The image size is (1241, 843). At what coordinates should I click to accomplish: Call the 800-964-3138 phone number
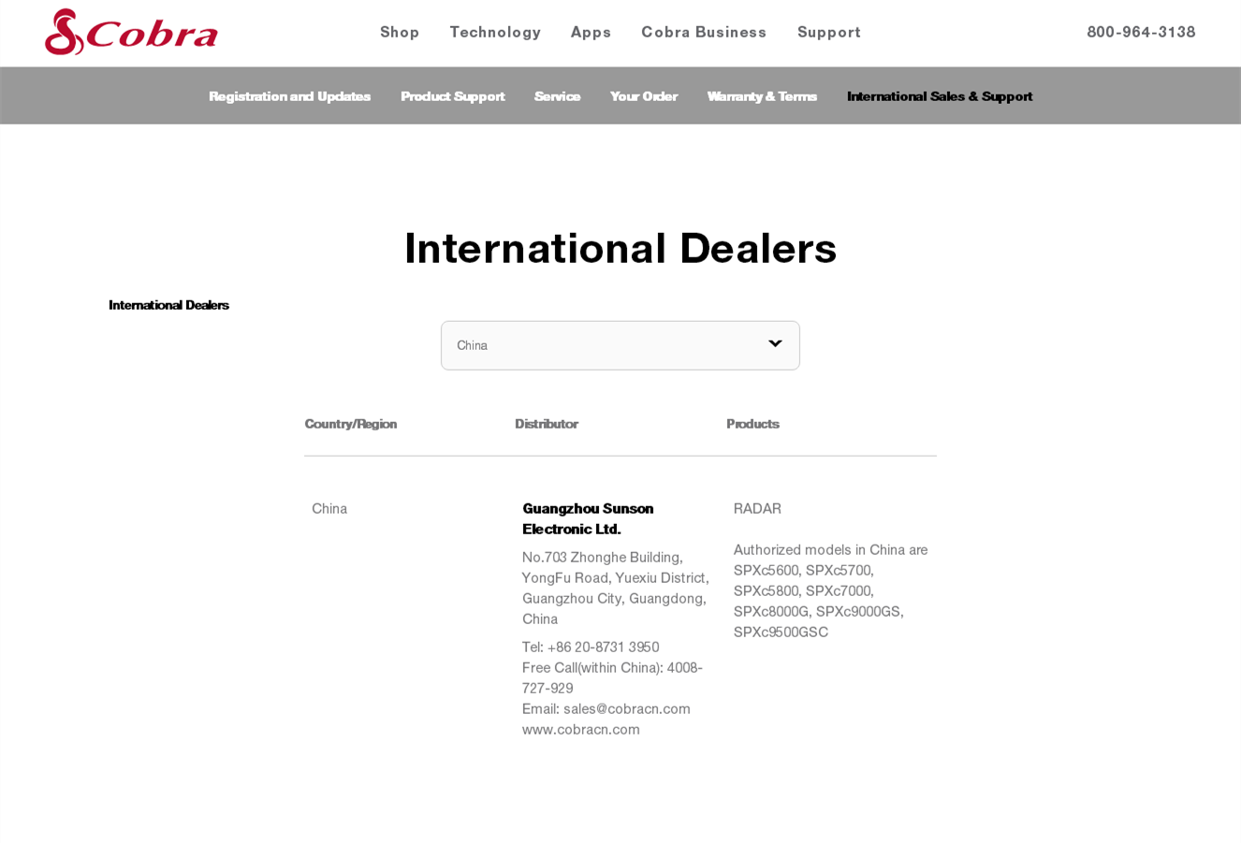point(1141,32)
